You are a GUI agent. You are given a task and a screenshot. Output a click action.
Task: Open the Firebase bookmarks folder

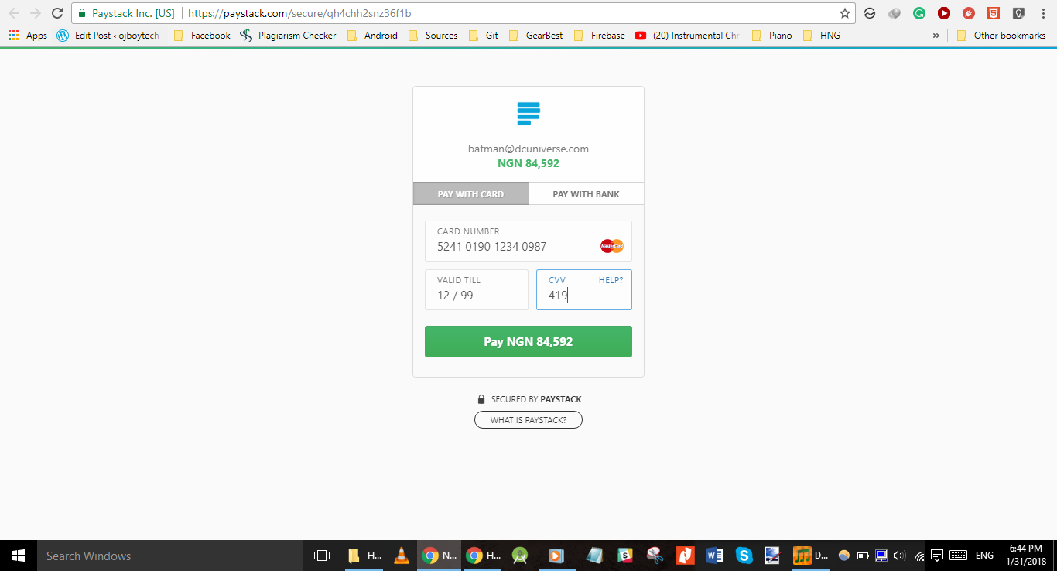point(600,36)
